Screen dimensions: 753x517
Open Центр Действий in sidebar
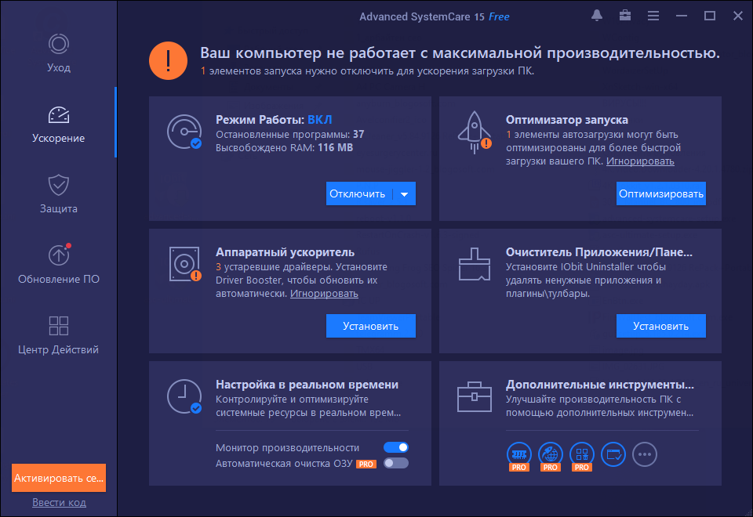pos(59,335)
